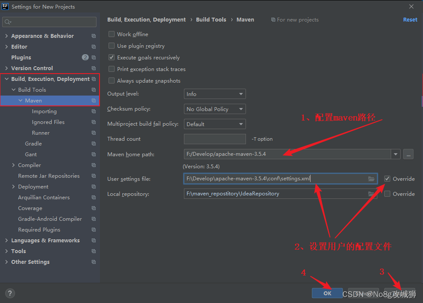423x303 pixels.
Task: Open Multiproject build fail policy dropdown
Action: [x=215, y=124]
